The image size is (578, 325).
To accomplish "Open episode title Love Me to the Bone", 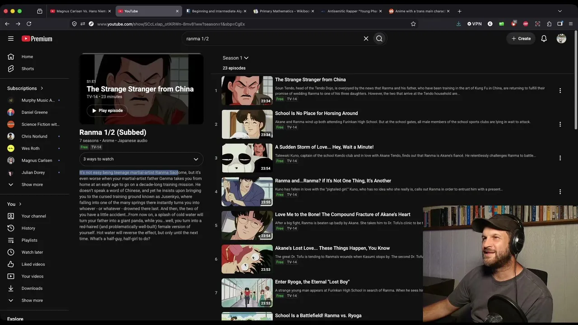I will pyautogui.click(x=343, y=214).
